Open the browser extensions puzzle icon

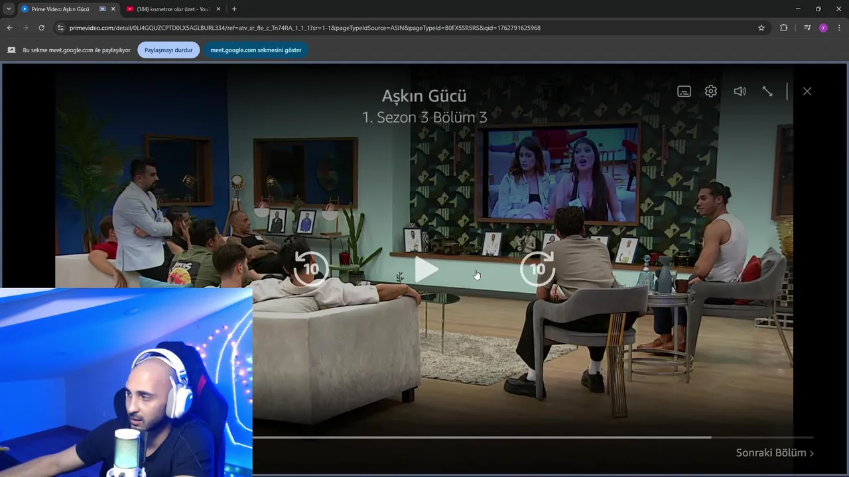click(784, 28)
